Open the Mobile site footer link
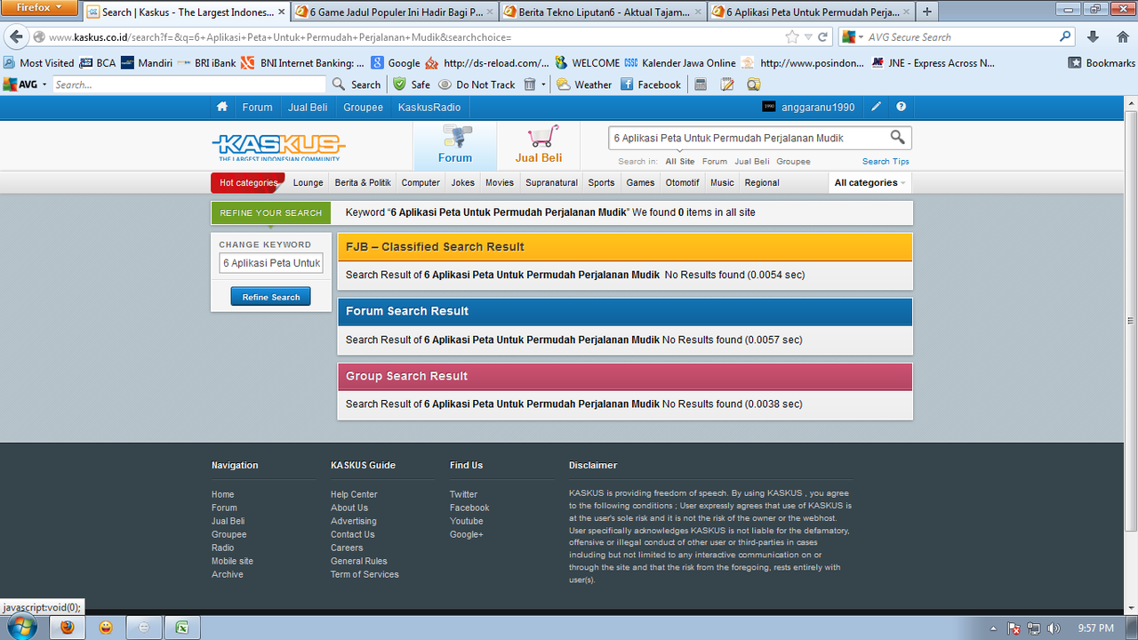1138x640 pixels. [232, 561]
